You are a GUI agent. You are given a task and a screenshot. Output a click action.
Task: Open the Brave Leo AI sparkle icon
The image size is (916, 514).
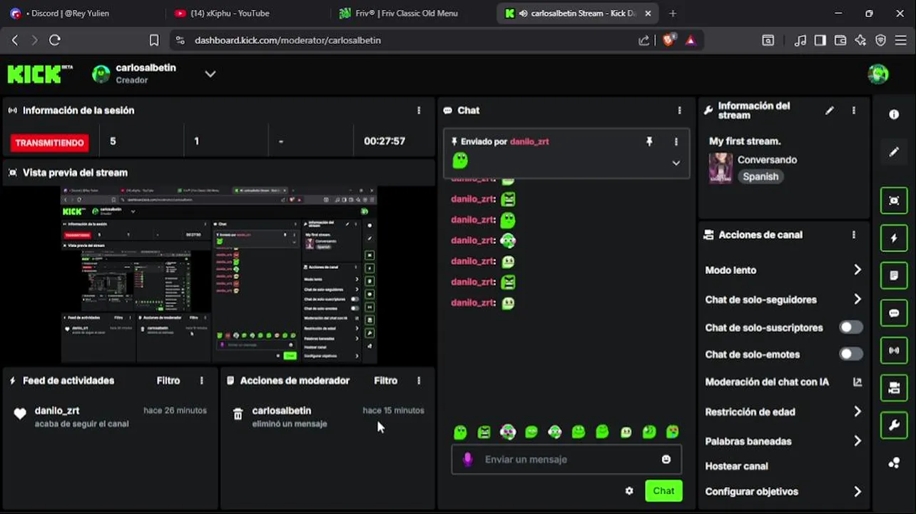coord(860,41)
